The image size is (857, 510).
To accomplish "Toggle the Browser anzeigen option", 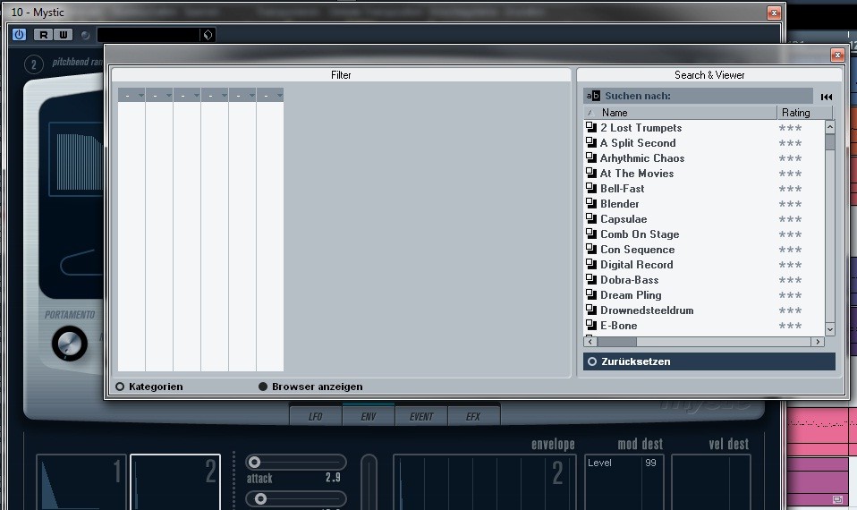I will coord(263,387).
